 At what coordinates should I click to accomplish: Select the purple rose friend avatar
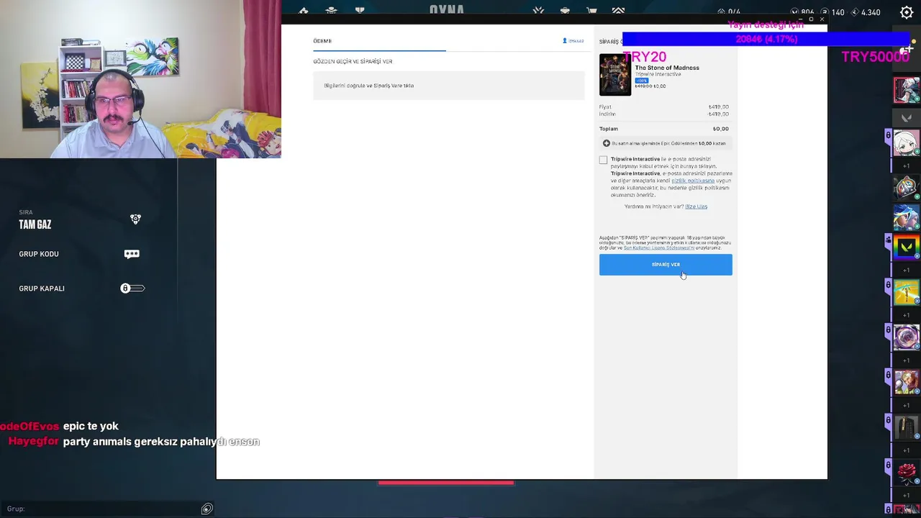pos(907,337)
